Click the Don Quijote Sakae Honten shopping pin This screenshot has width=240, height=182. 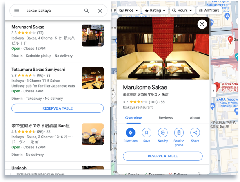(x=227, y=16)
